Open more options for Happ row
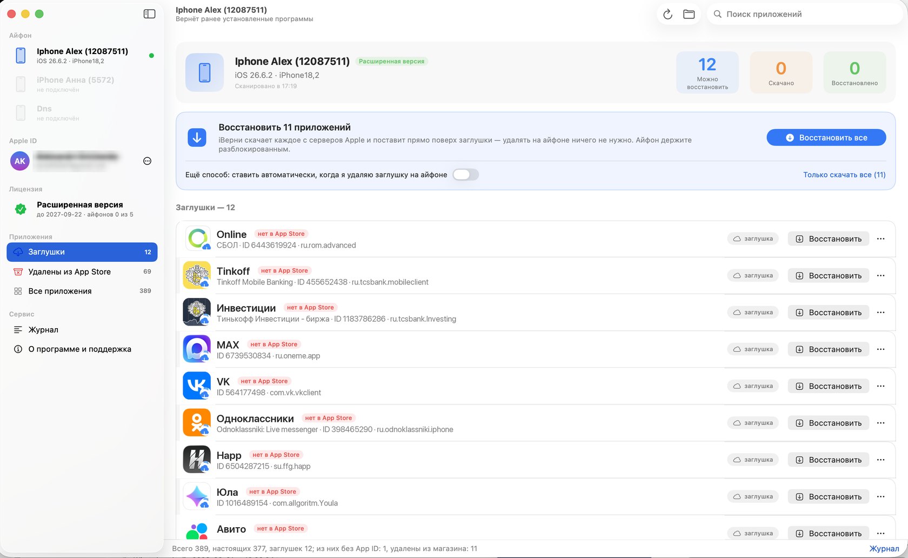The height and width of the screenshot is (558, 908). click(x=880, y=459)
